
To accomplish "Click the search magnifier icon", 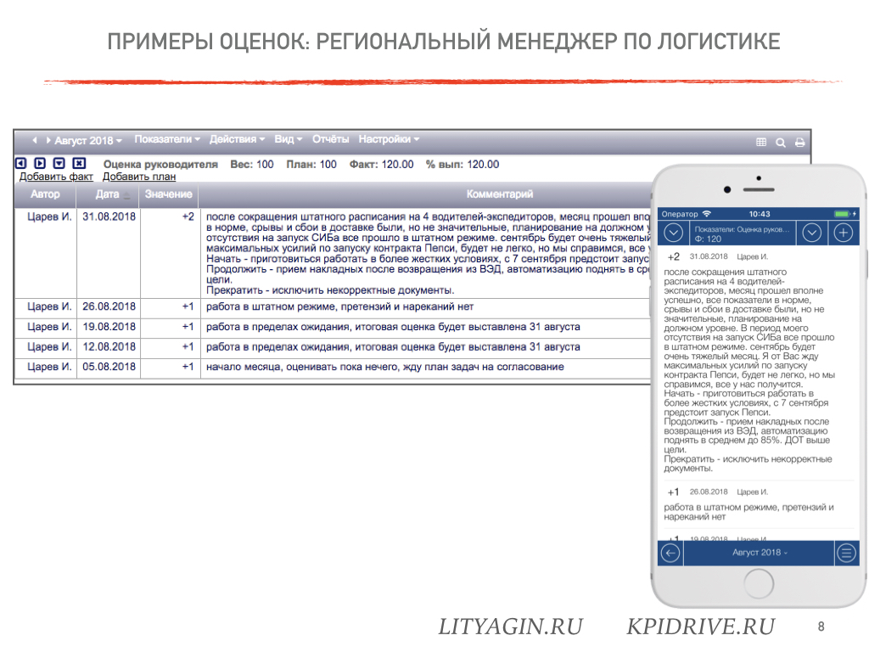I will tap(781, 143).
